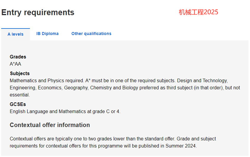250x157 pixels.
Task: Click the Contextual offer information heading
Action: (x=50, y=125)
